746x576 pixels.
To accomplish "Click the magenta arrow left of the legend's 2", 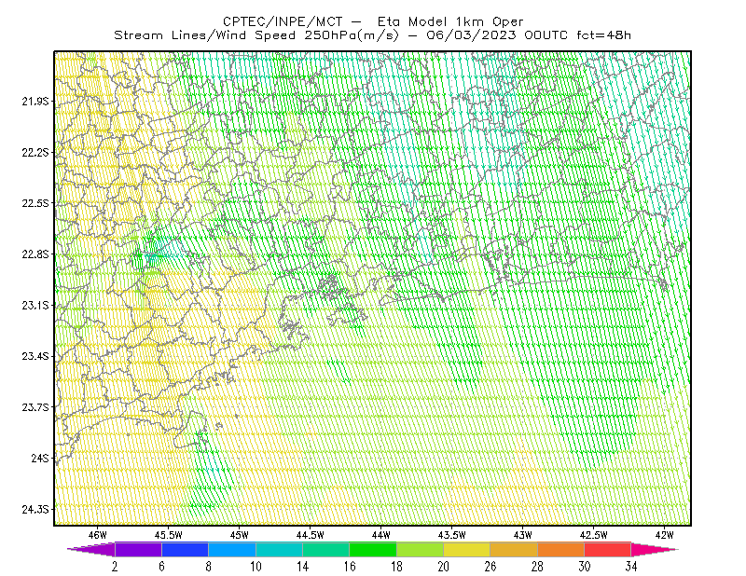I will tap(91, 549).
